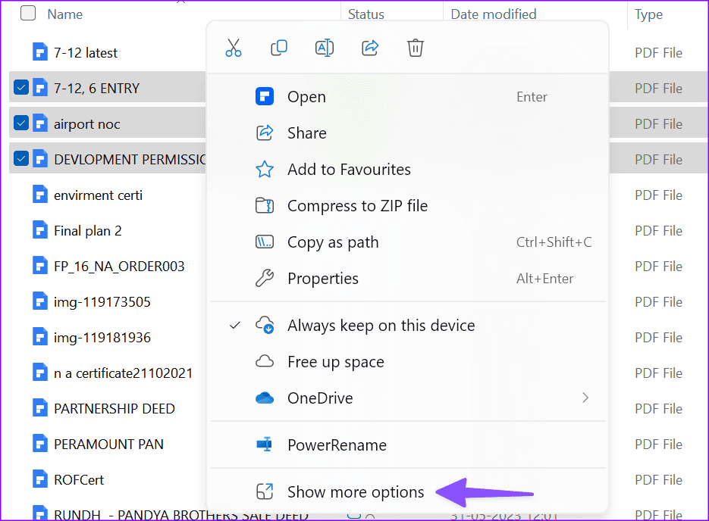Click the Cut icon in the context menu
The image size is (709, 521).
tap(234, 48)
